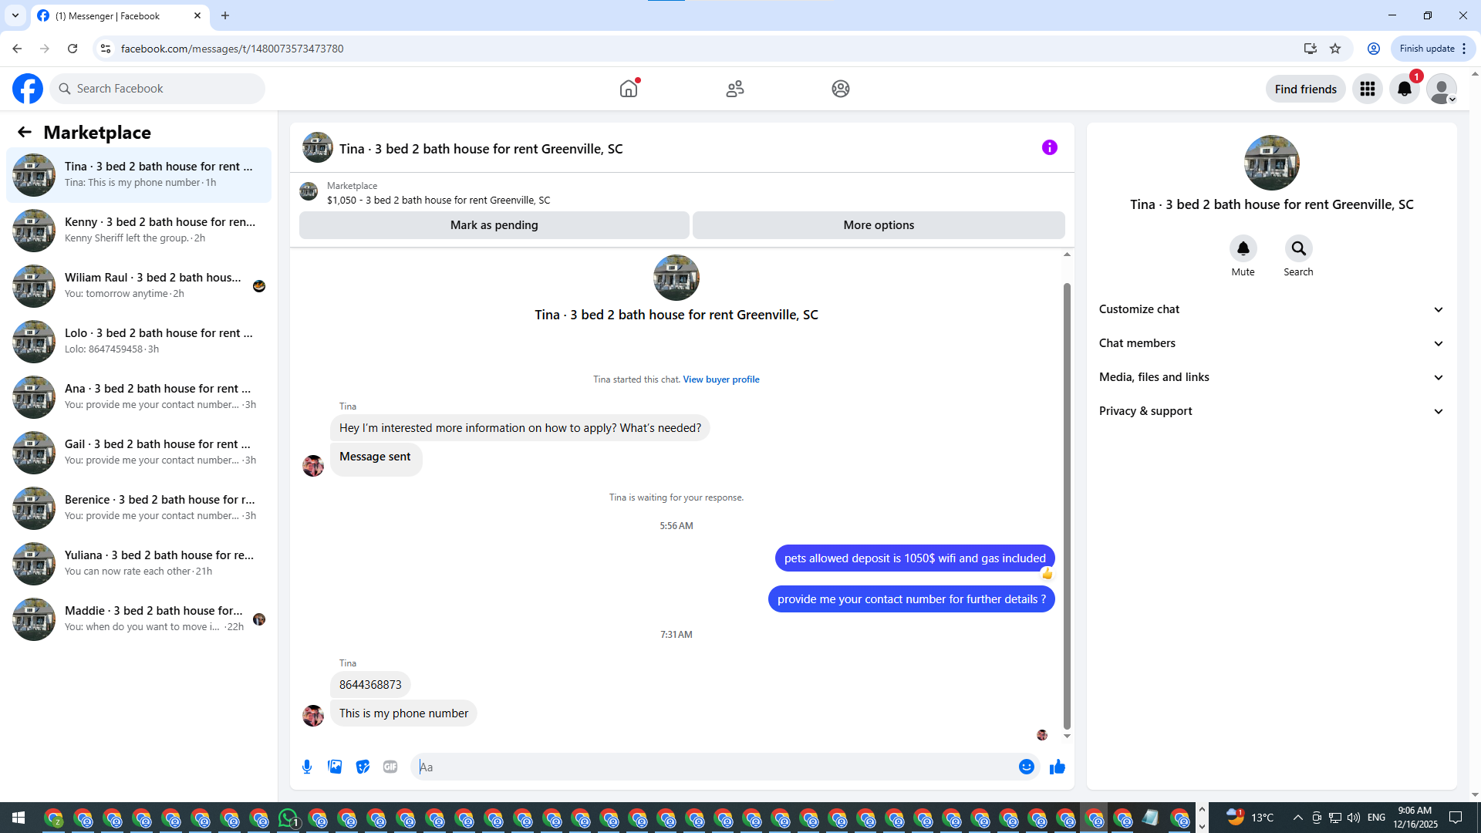Screen dimensions: 1481x833
Task: Click the chat scroll-up arrow
Action: click(1067, 254)
